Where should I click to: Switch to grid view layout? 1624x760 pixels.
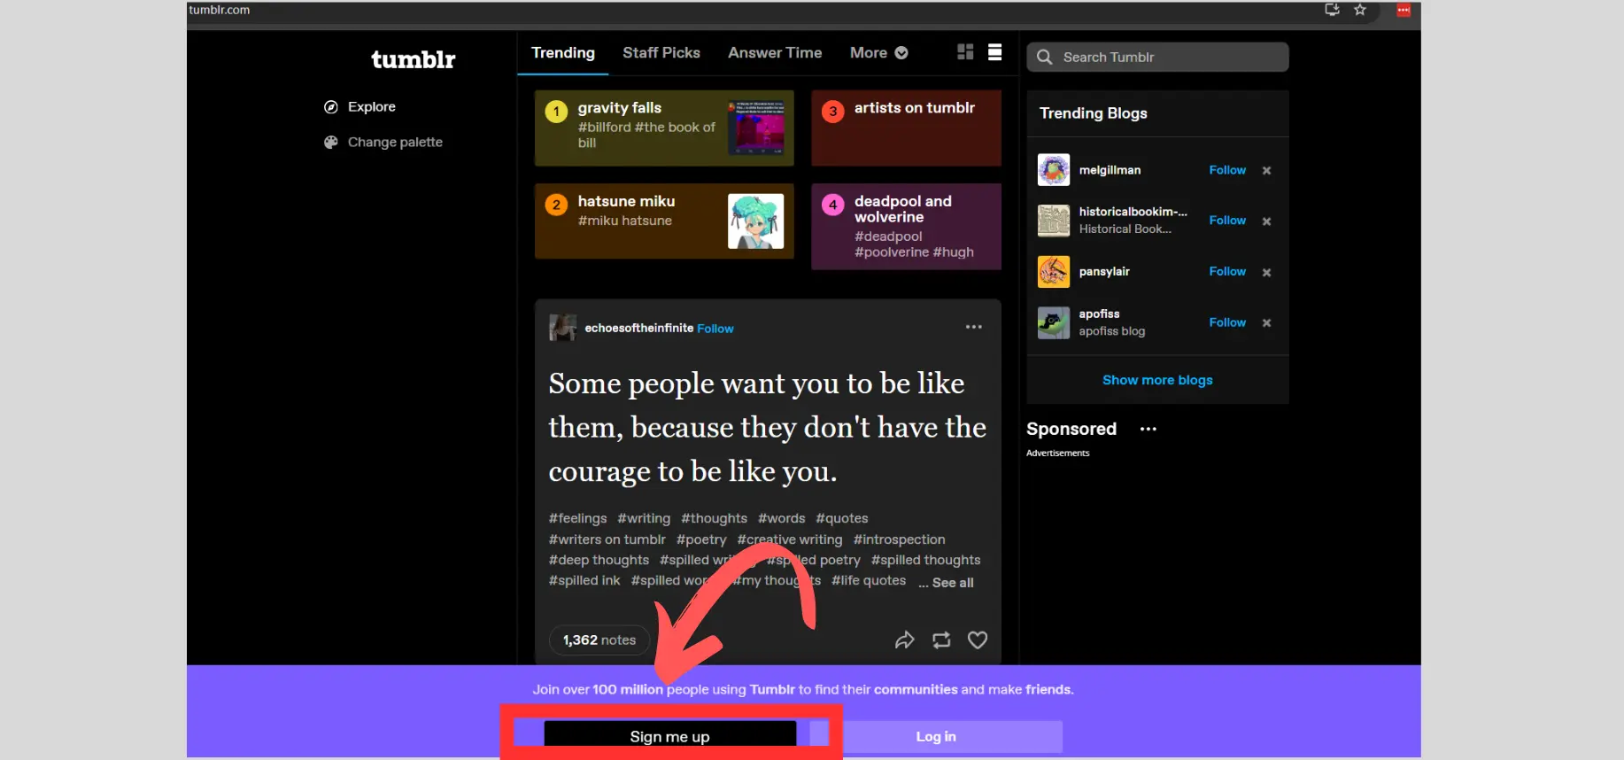tap(965, 52)
